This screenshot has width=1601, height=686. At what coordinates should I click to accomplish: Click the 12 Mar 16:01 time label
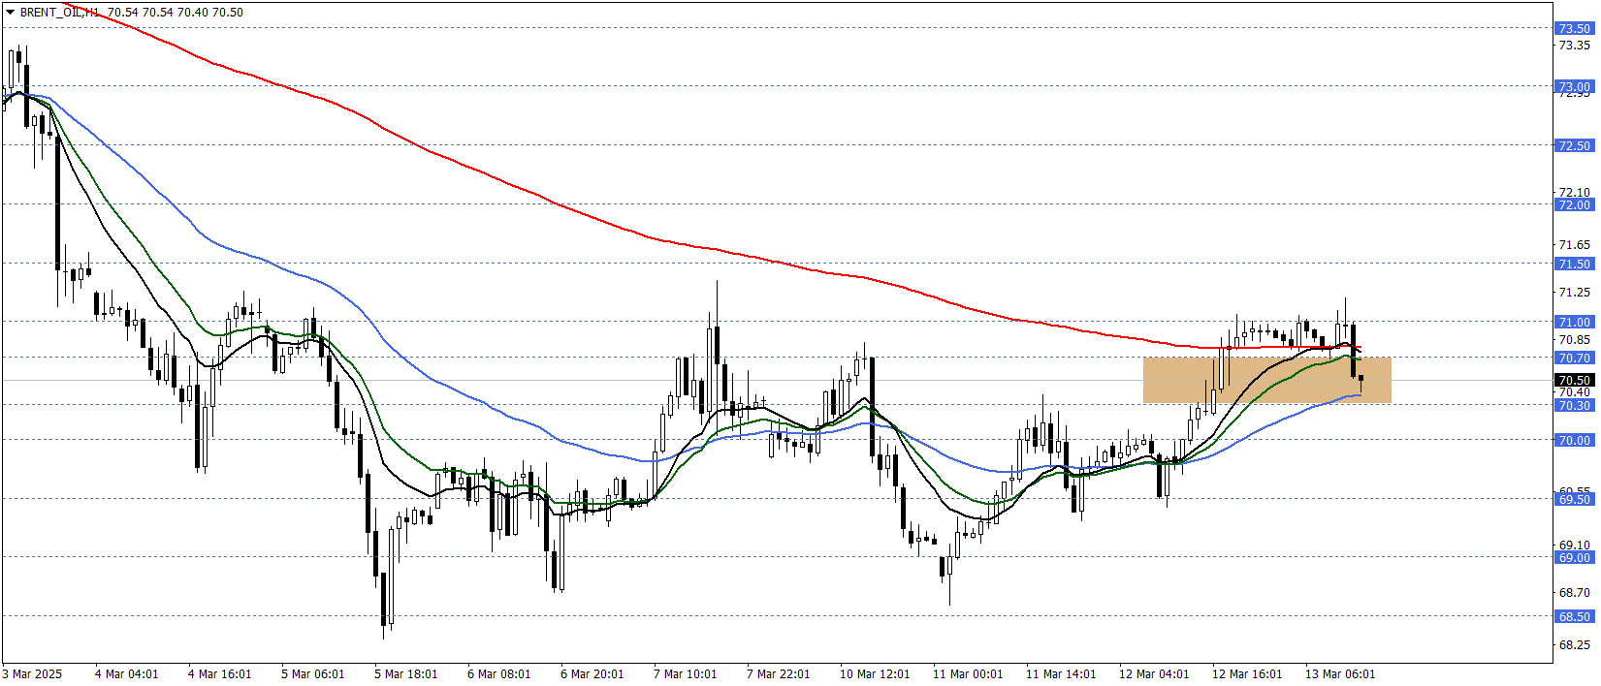click(1247, 674)
